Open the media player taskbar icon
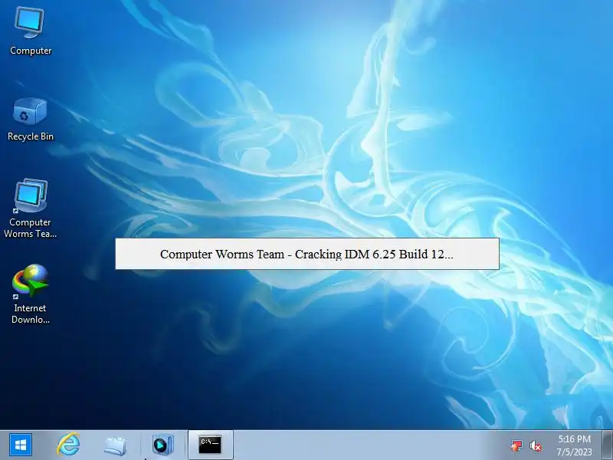Viewport: 613px width, 460px height. 162,445
